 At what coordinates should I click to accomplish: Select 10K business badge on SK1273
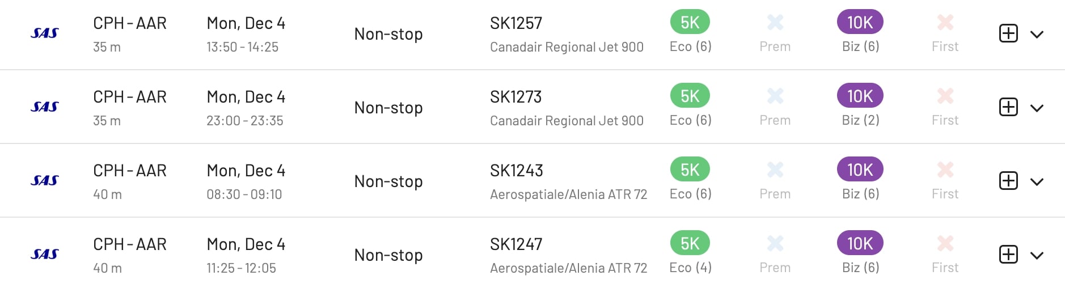(x=860, y=96)
